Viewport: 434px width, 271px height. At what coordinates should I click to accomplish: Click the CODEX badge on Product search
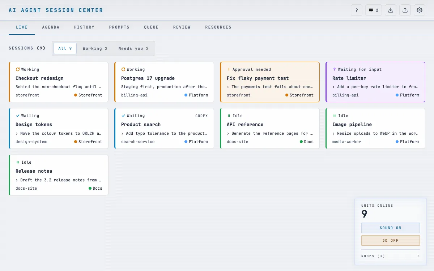coord(201,116)
